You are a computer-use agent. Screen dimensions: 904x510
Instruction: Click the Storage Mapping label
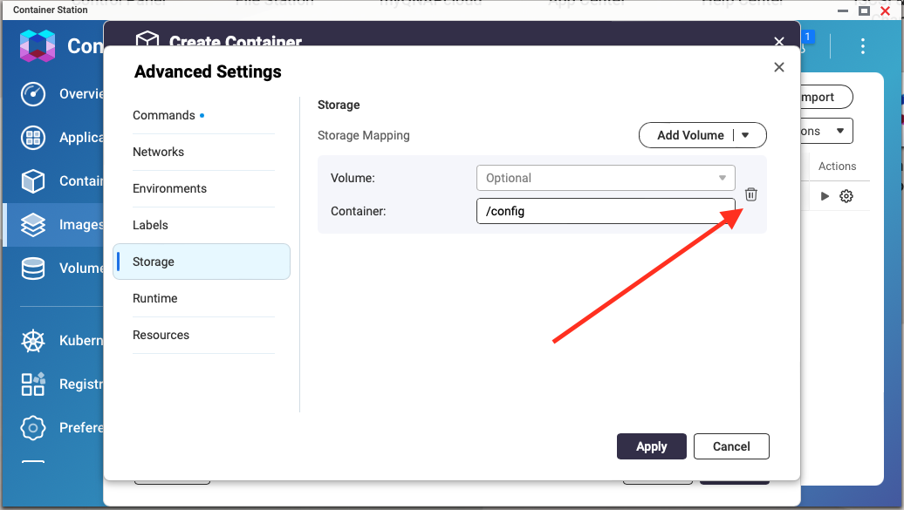[x=363, y=135]
